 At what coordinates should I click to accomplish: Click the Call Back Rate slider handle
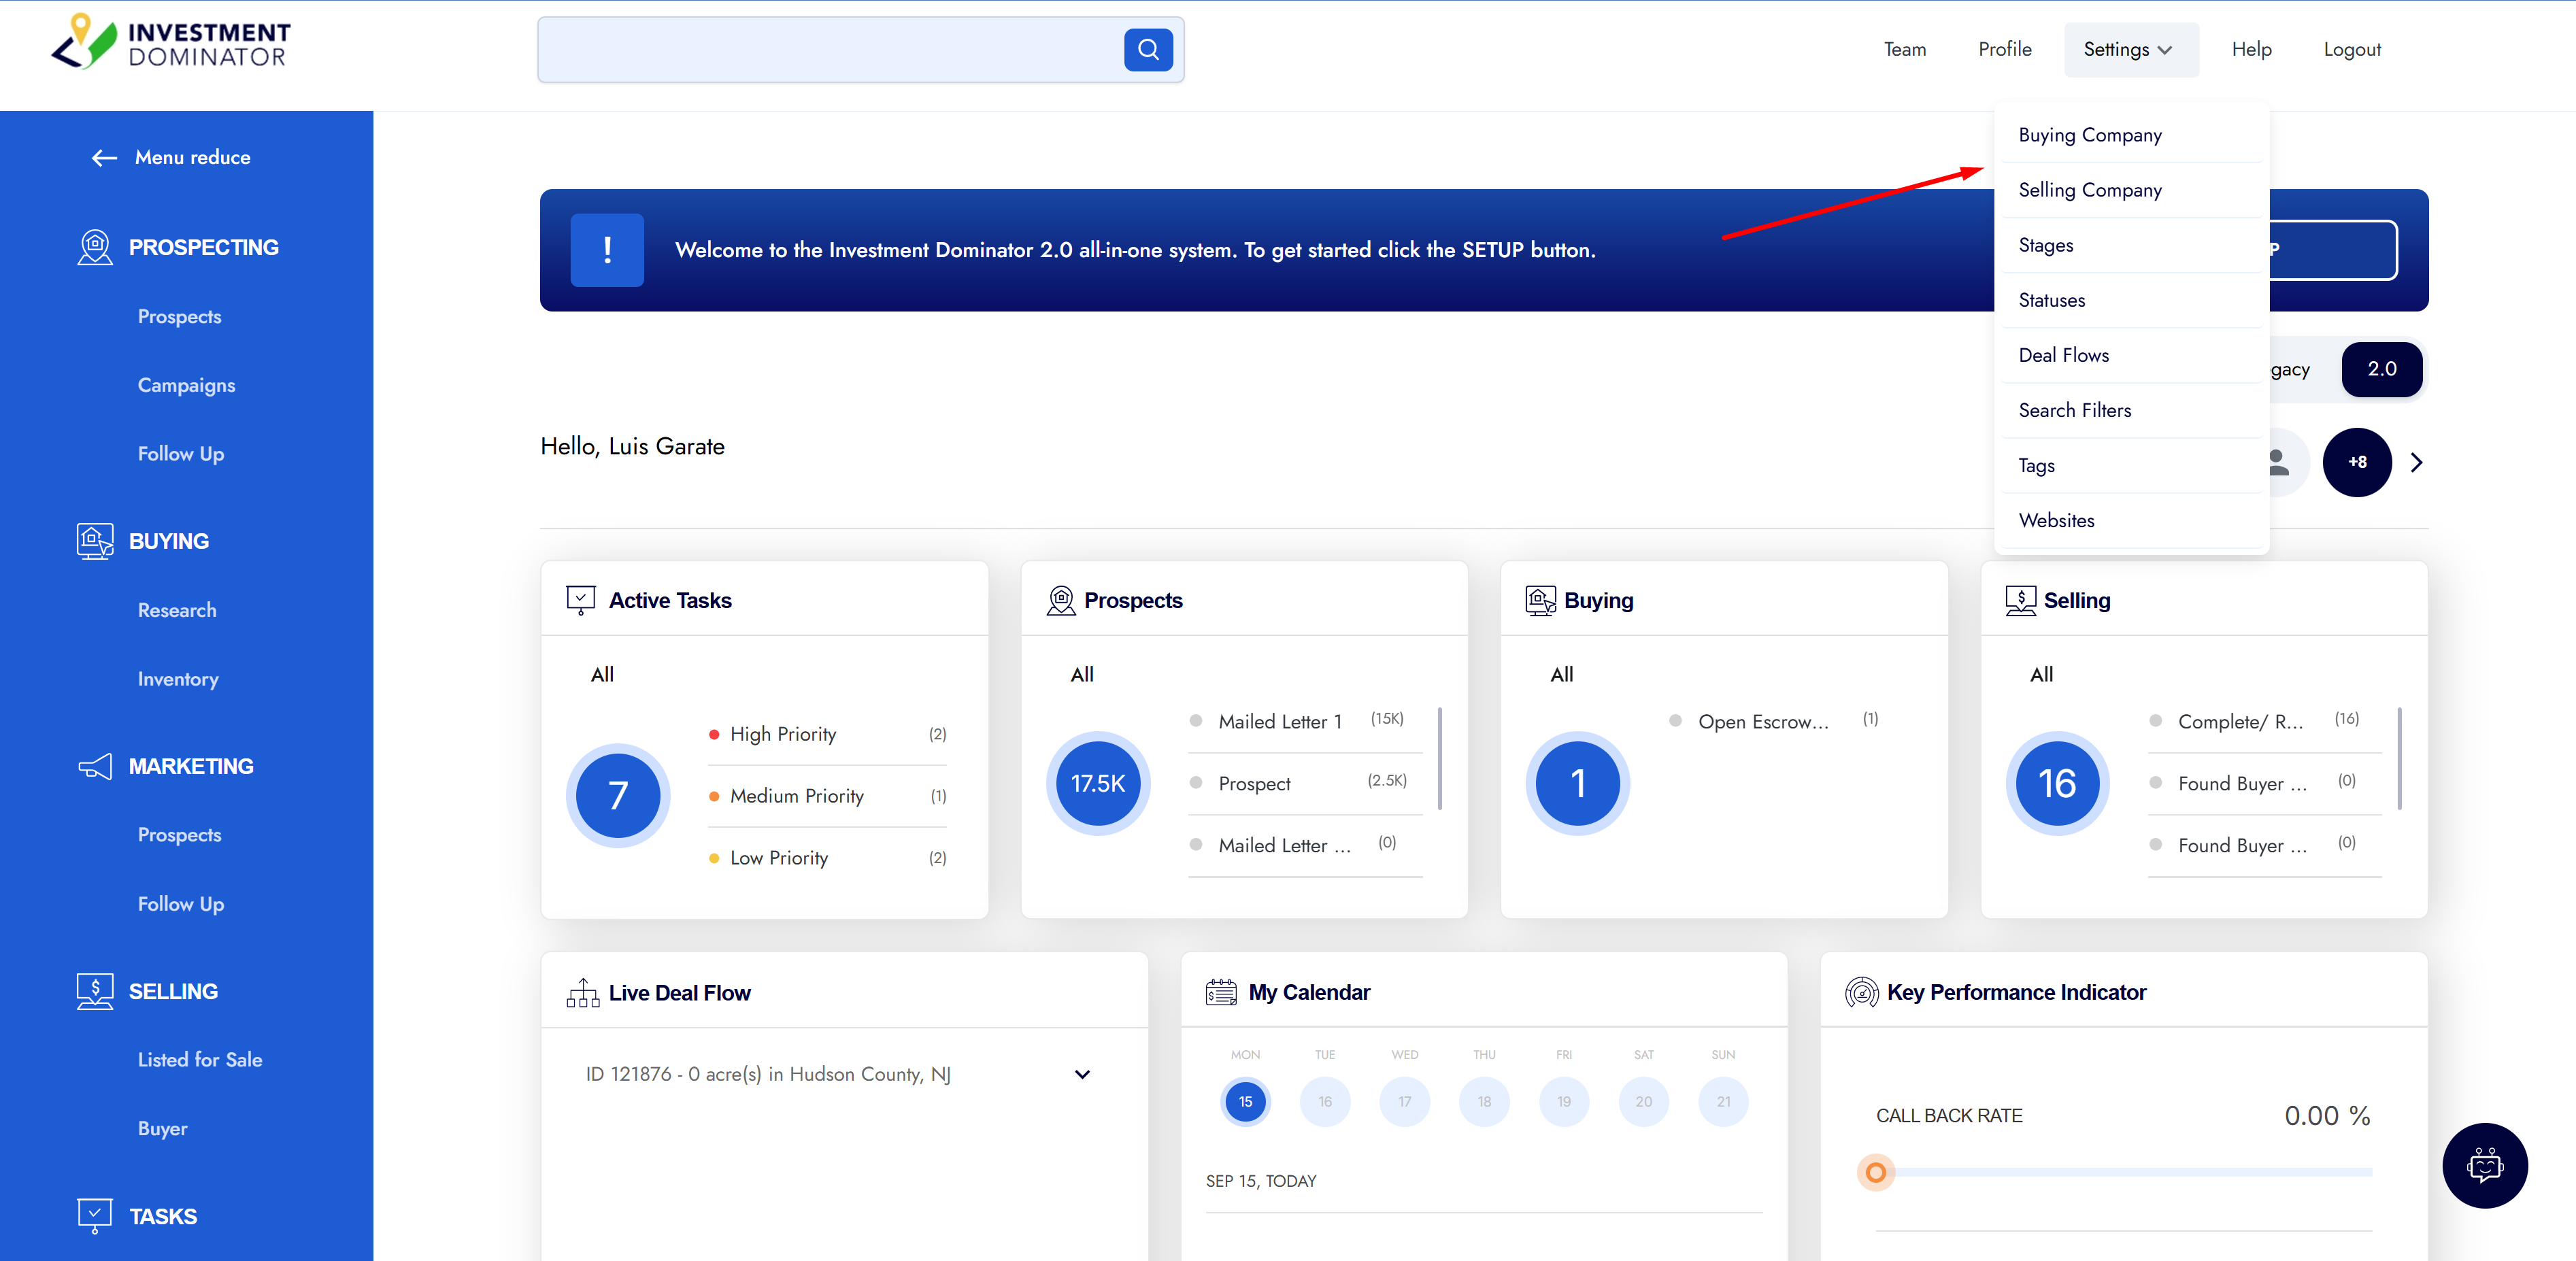[x=1876, y=1172]
